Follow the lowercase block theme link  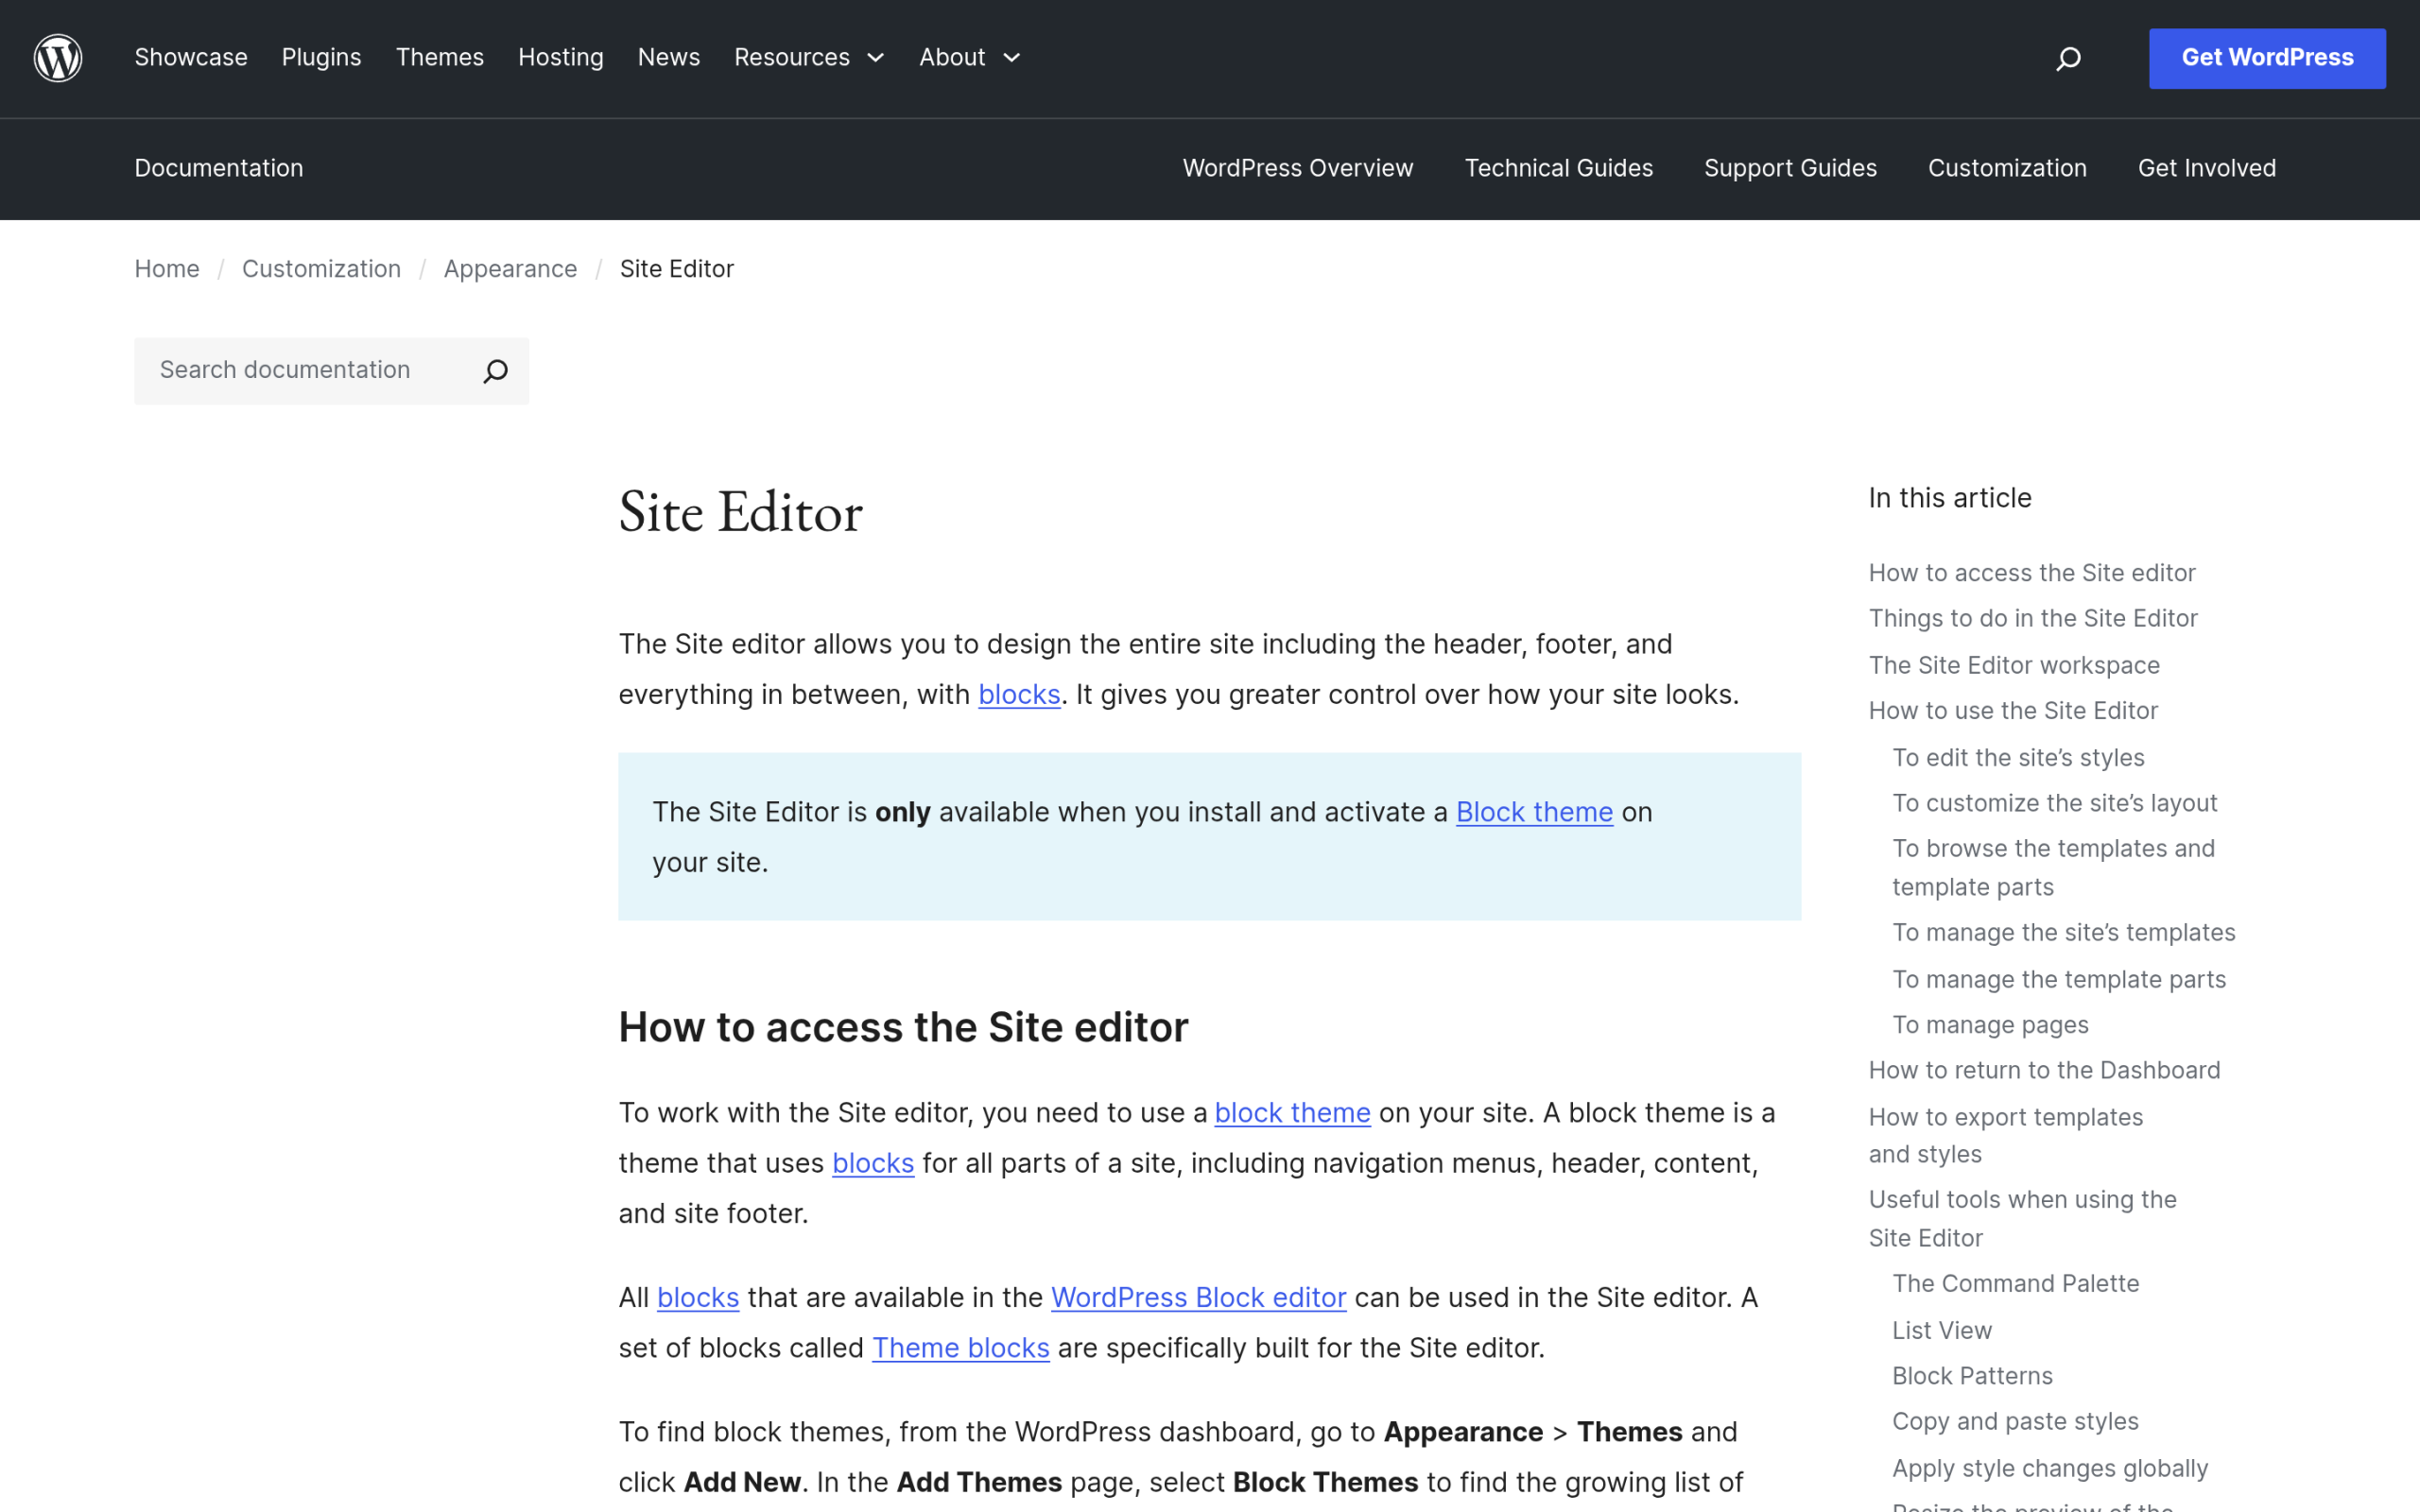[1292, 1113]
